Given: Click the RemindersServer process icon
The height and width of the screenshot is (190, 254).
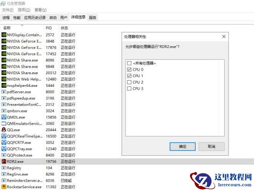Looking at the screenshot, I should tap(4, 180).
